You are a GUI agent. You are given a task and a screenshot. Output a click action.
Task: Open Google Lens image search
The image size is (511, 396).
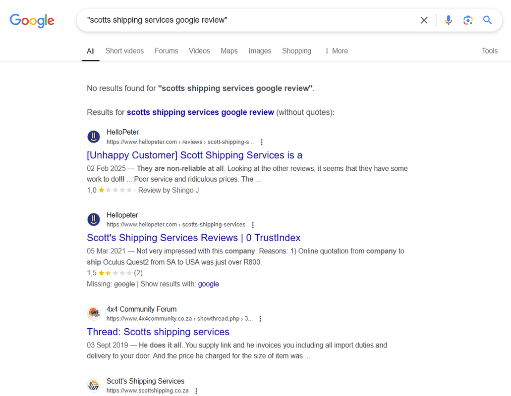tap(468, 20)
